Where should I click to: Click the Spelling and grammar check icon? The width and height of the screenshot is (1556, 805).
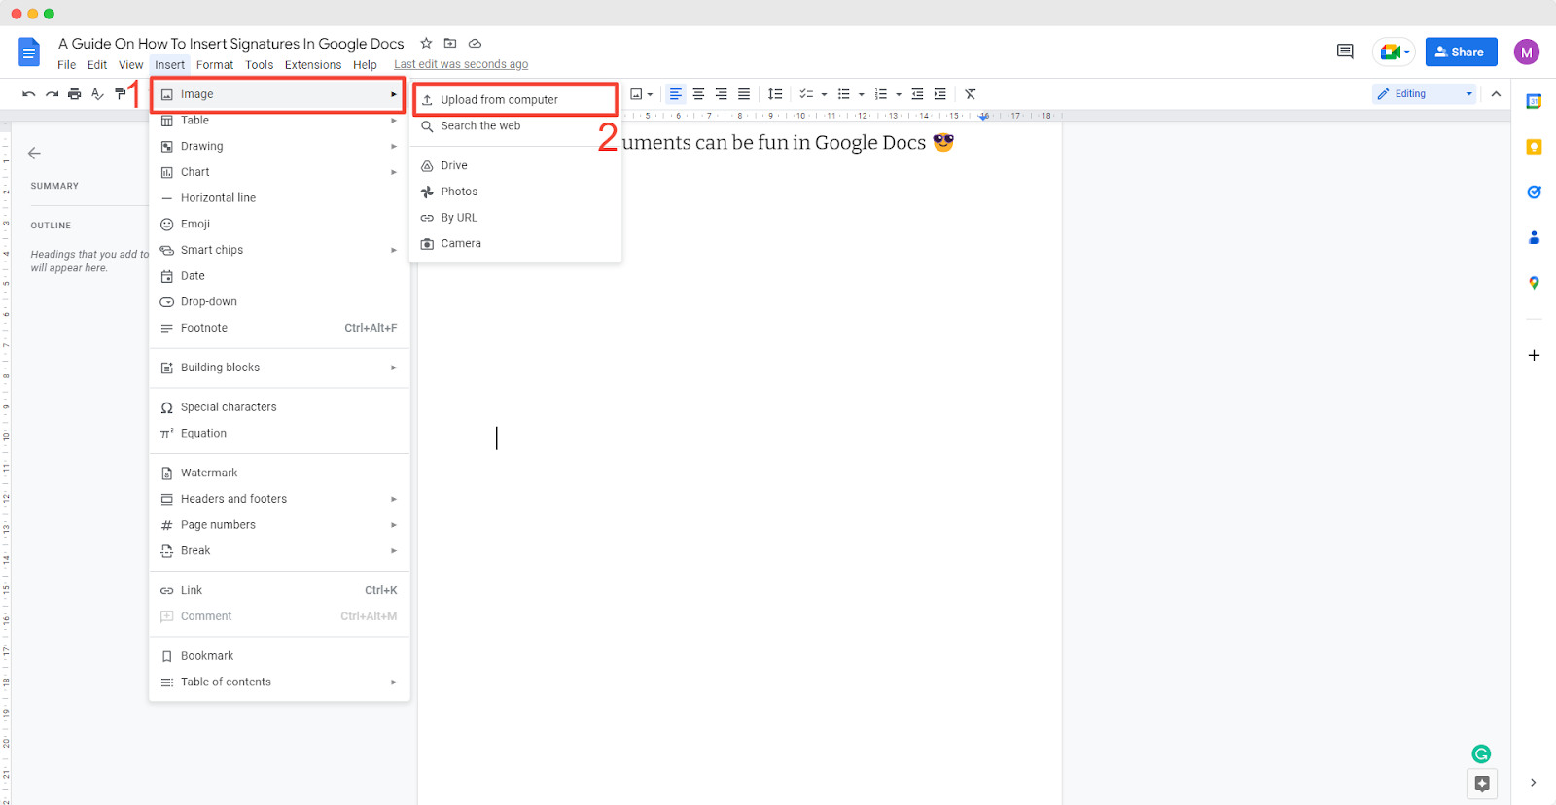(x=97, y=94)
